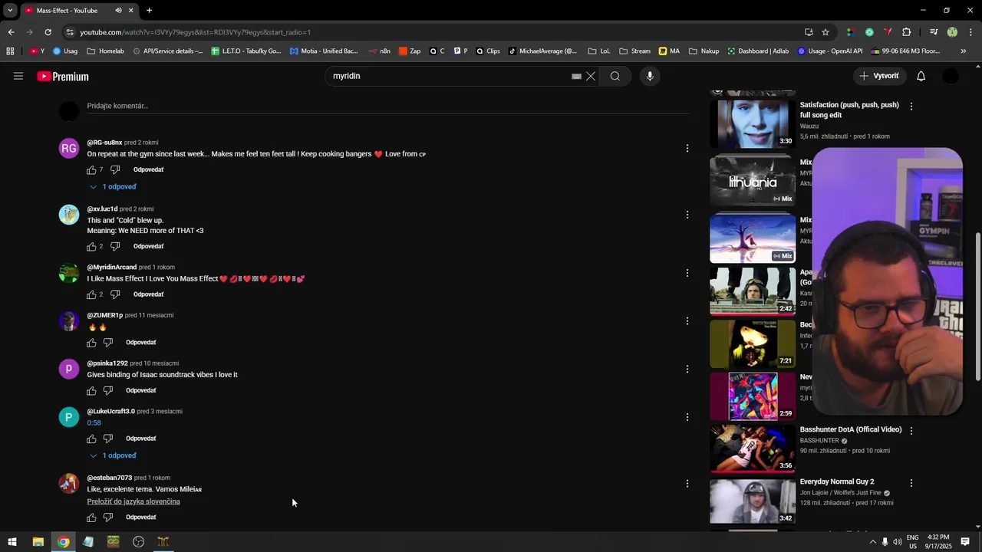Like the @esteban7073 comment
This screenshot has width=982, height=552.
[x=91, y=517]
